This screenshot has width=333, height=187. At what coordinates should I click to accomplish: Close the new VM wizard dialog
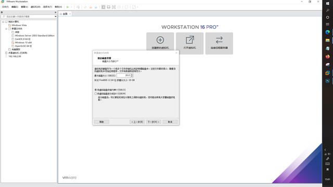click(x=176, y=53)
